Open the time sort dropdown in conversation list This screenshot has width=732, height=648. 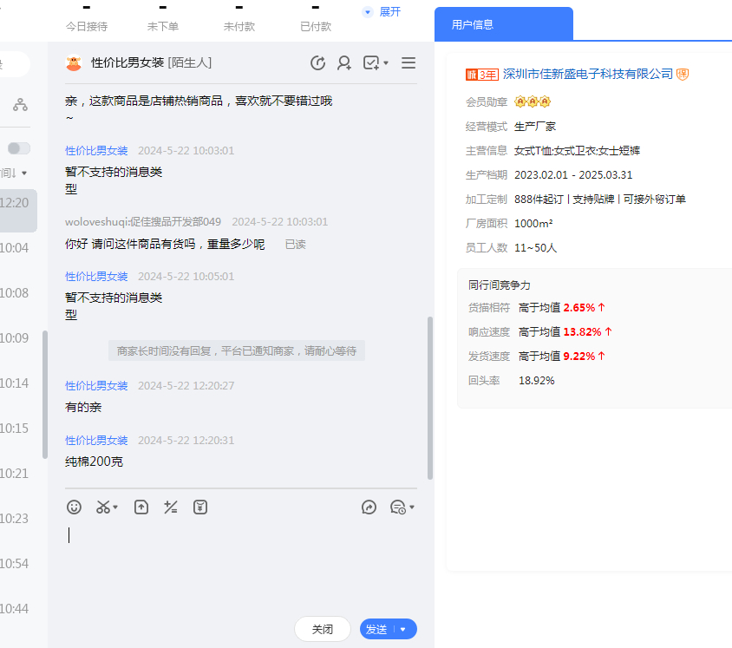16,173
